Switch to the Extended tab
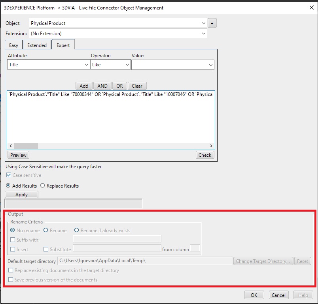The image size is (318, 304). pyautogui.click(x=37, y=45)
